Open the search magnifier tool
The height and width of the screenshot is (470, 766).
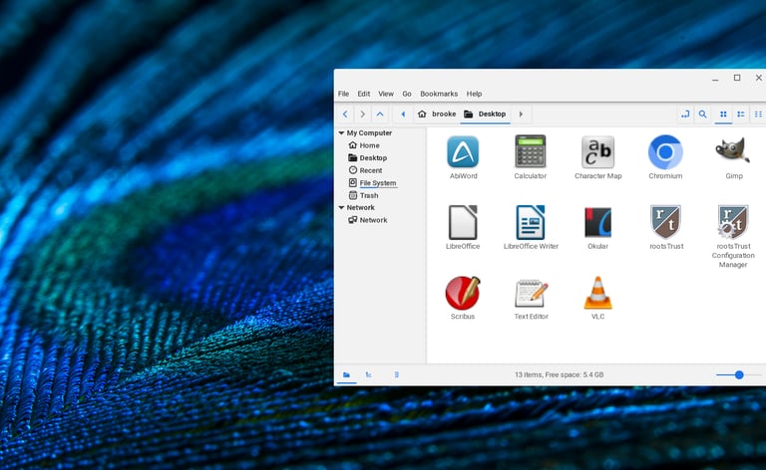click(702, 115)
